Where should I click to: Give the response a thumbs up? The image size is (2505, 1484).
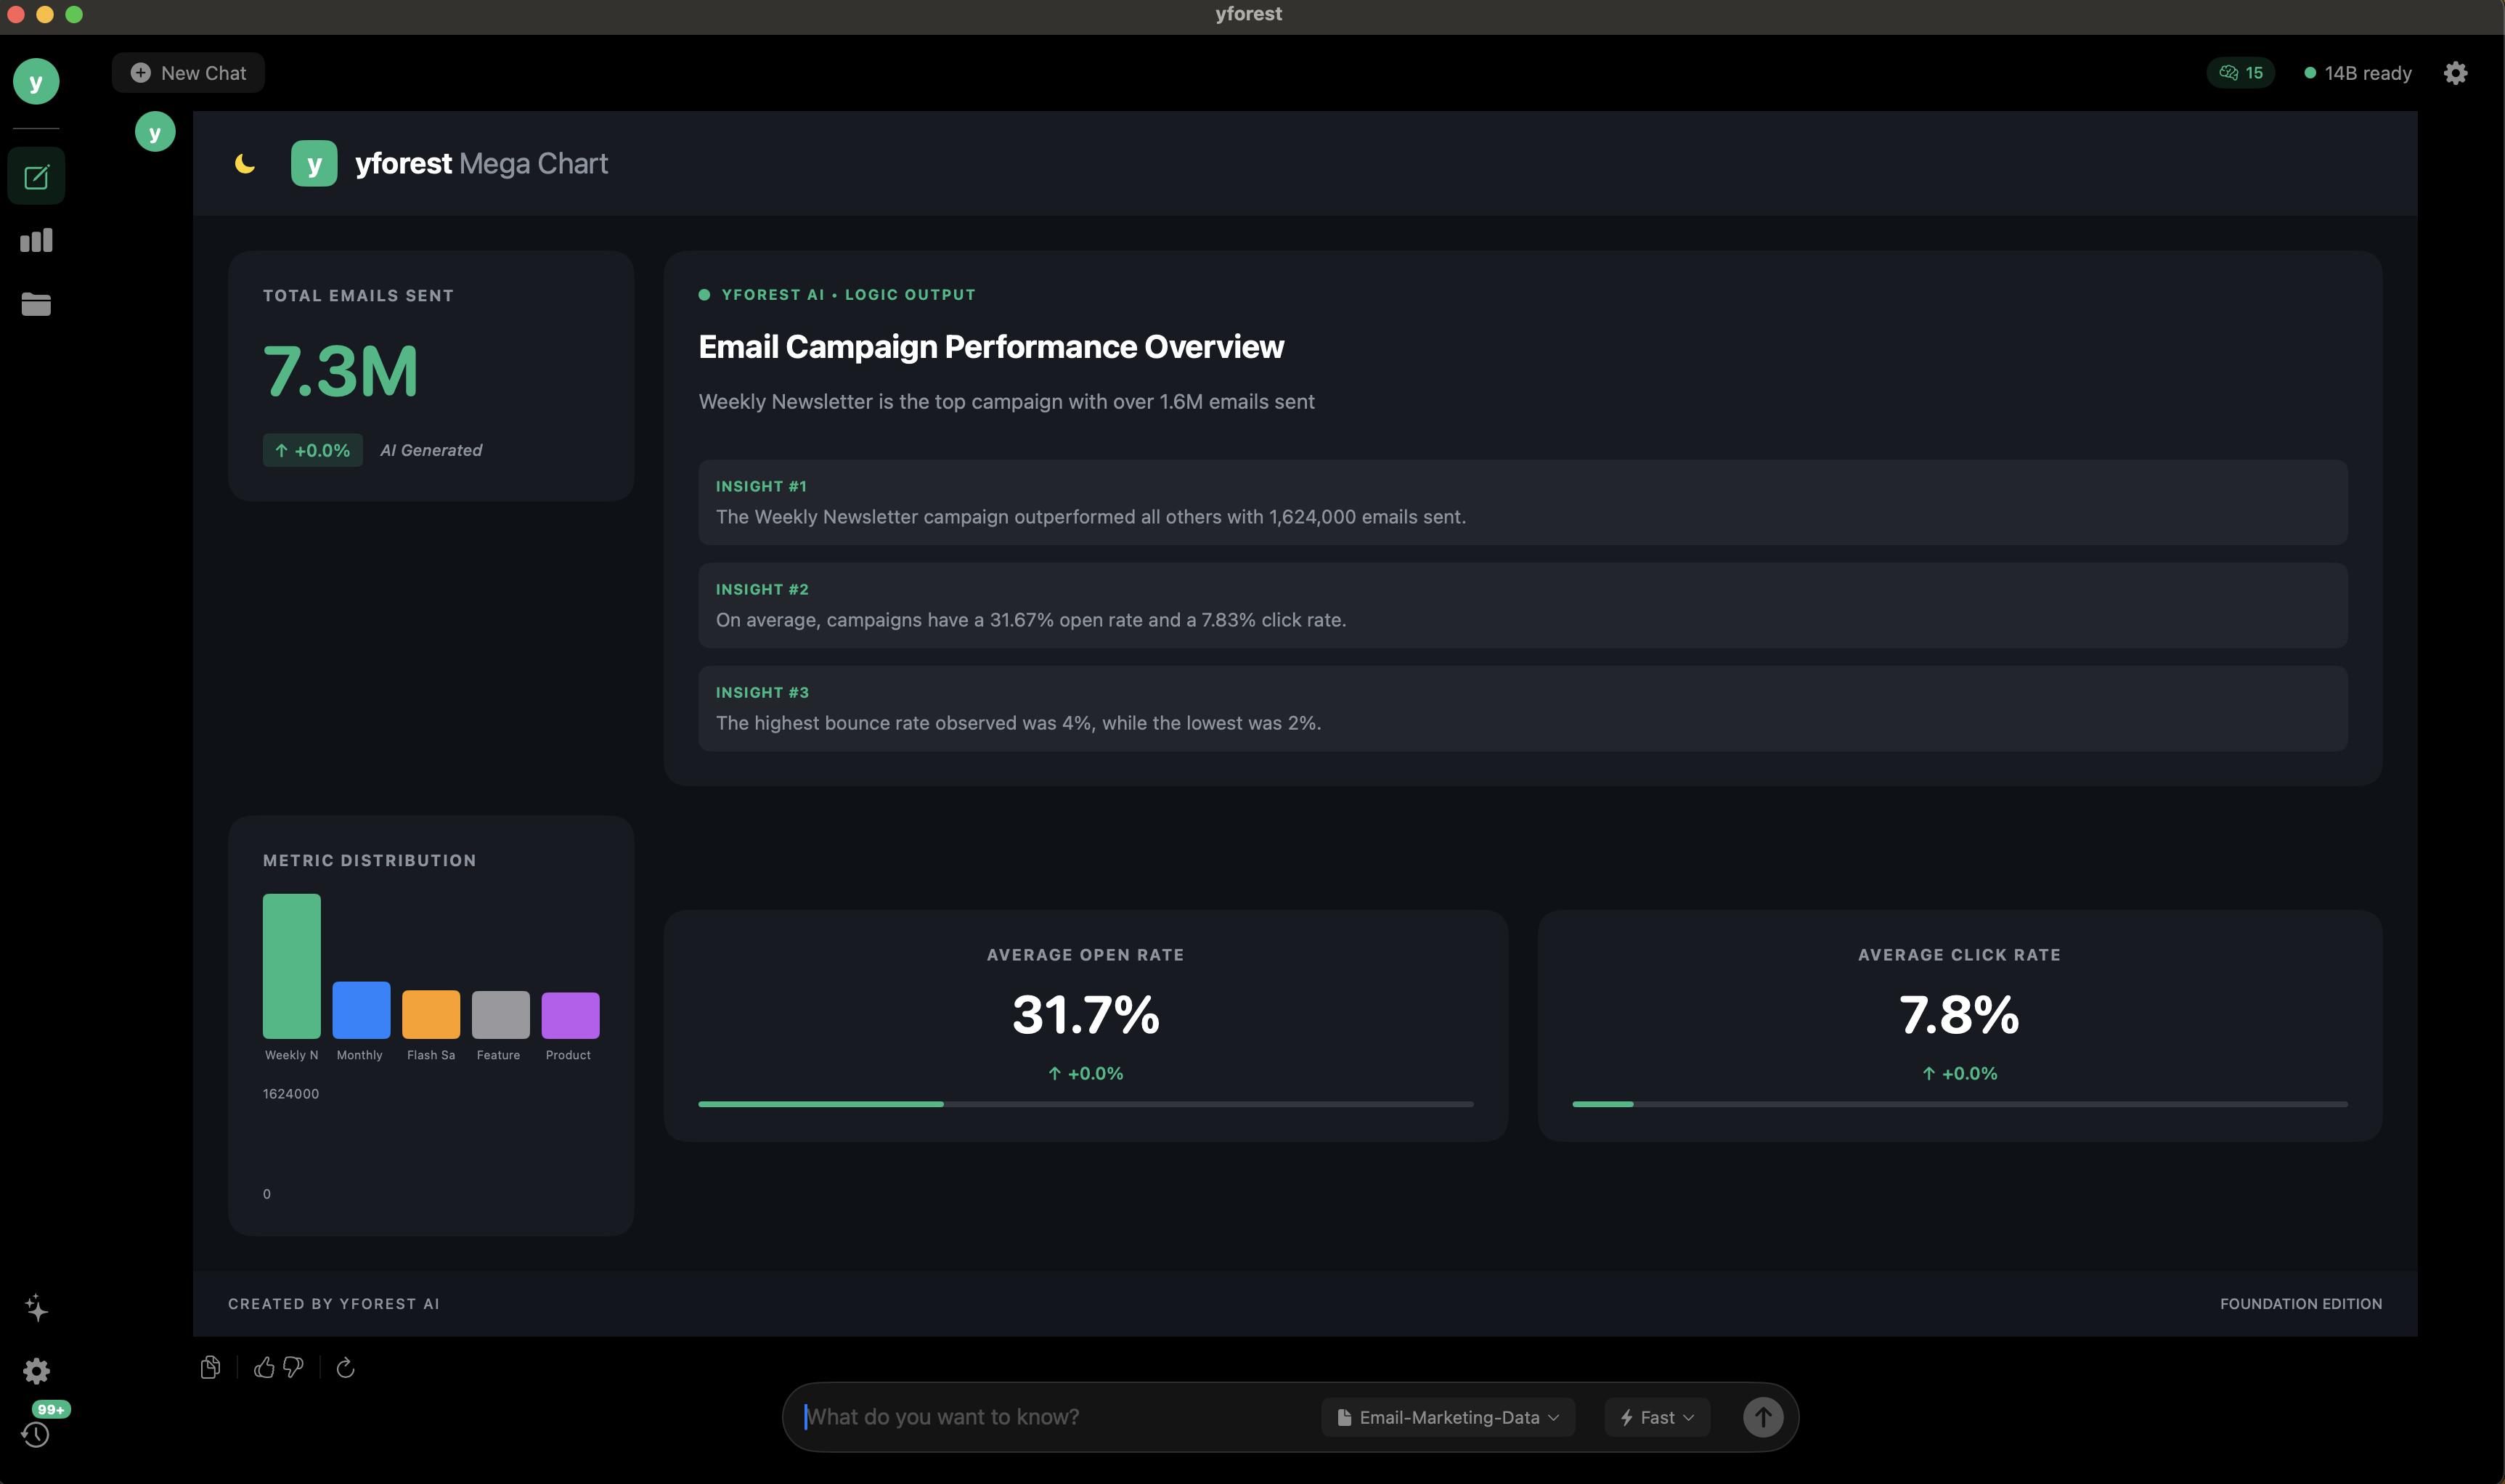tap(265, 1367)
